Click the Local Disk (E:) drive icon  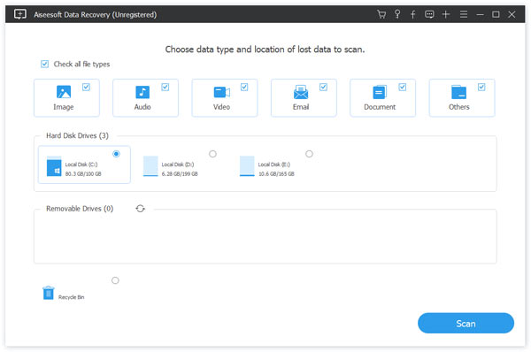pyautogui.click(x=247, y=166)
